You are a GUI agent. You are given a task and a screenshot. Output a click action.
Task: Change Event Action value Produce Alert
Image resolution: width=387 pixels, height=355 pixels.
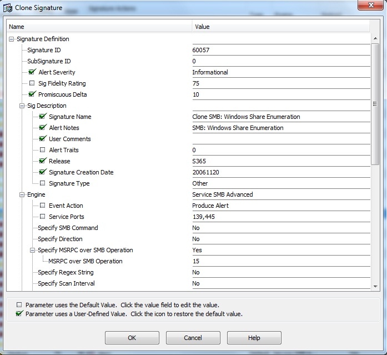tap(281, 206)
